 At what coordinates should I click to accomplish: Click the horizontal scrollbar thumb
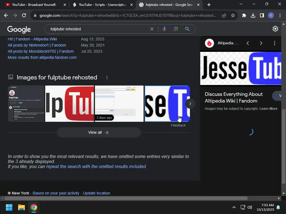(x=126, y=198)
